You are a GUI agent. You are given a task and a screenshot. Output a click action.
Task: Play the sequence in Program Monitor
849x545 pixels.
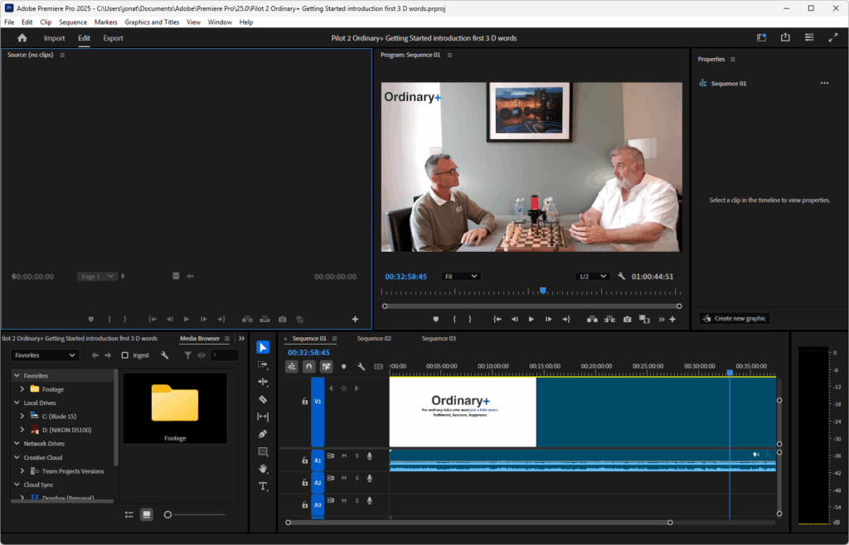click(x=531, y=319)
